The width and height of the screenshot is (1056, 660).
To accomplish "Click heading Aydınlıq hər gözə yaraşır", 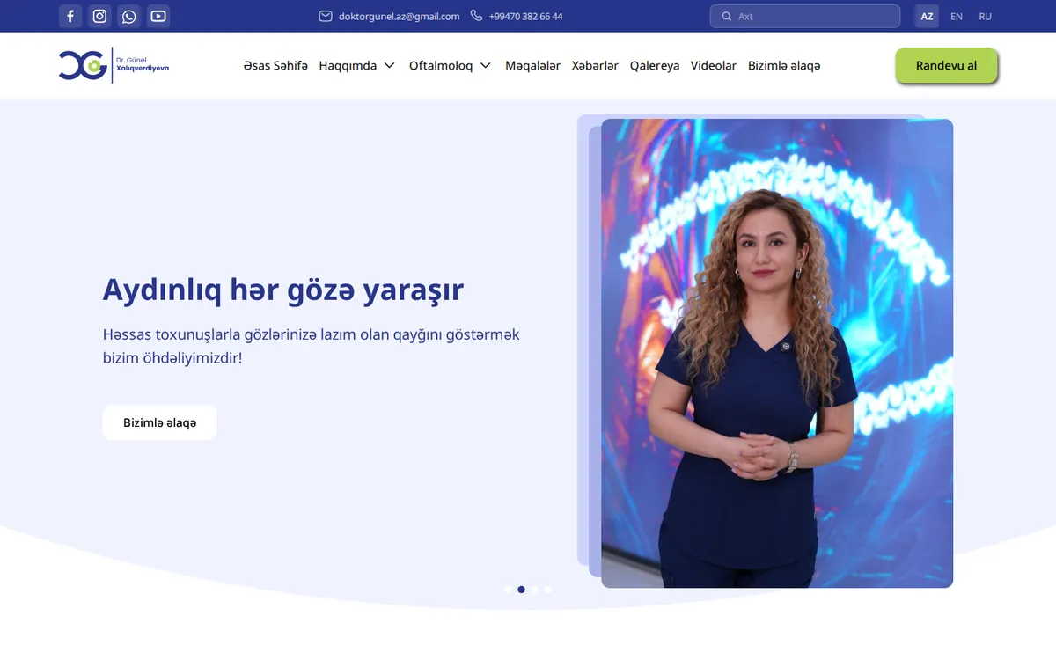I will click(x=283, y=290).
